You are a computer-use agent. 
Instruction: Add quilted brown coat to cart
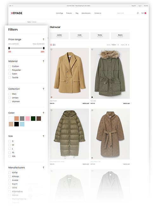coord(126,164)
